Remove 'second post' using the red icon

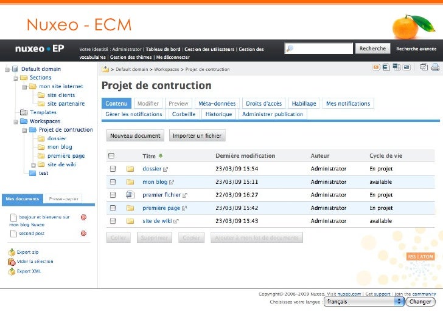[83, 233]
